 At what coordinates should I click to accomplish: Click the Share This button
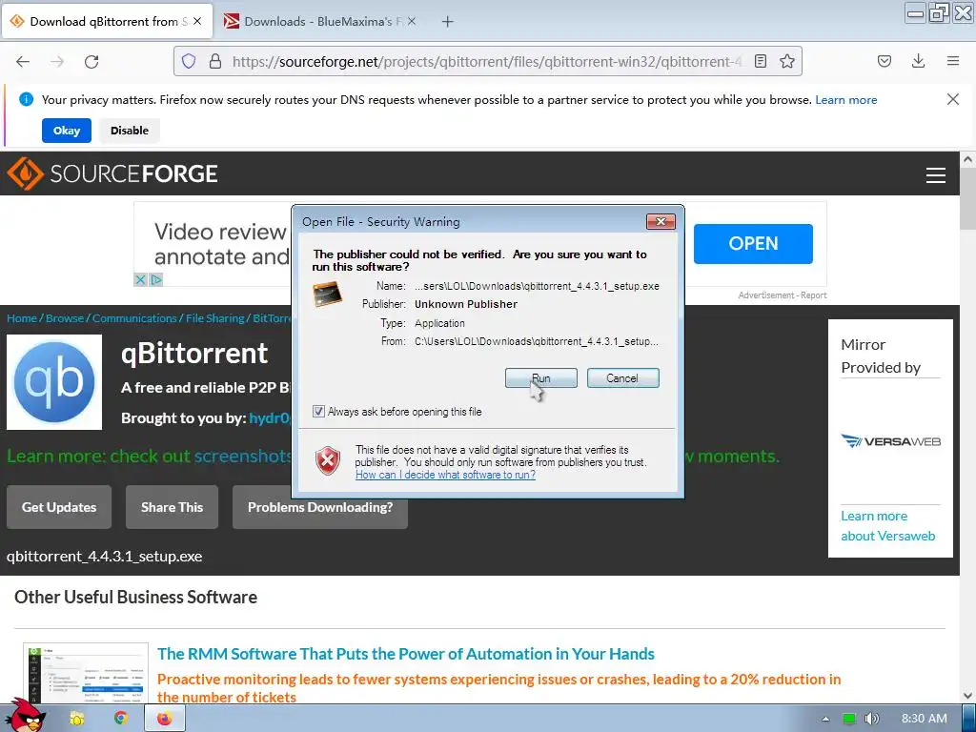pyautogui.click(x=172, y=507)
